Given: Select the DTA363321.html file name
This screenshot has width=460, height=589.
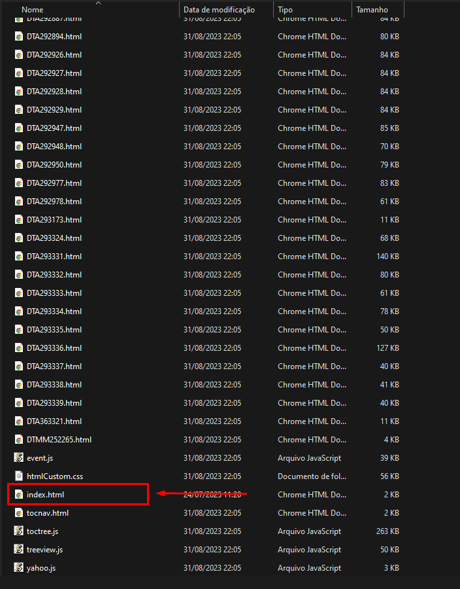Looking at the screenshot, I should tap(54, 421).
